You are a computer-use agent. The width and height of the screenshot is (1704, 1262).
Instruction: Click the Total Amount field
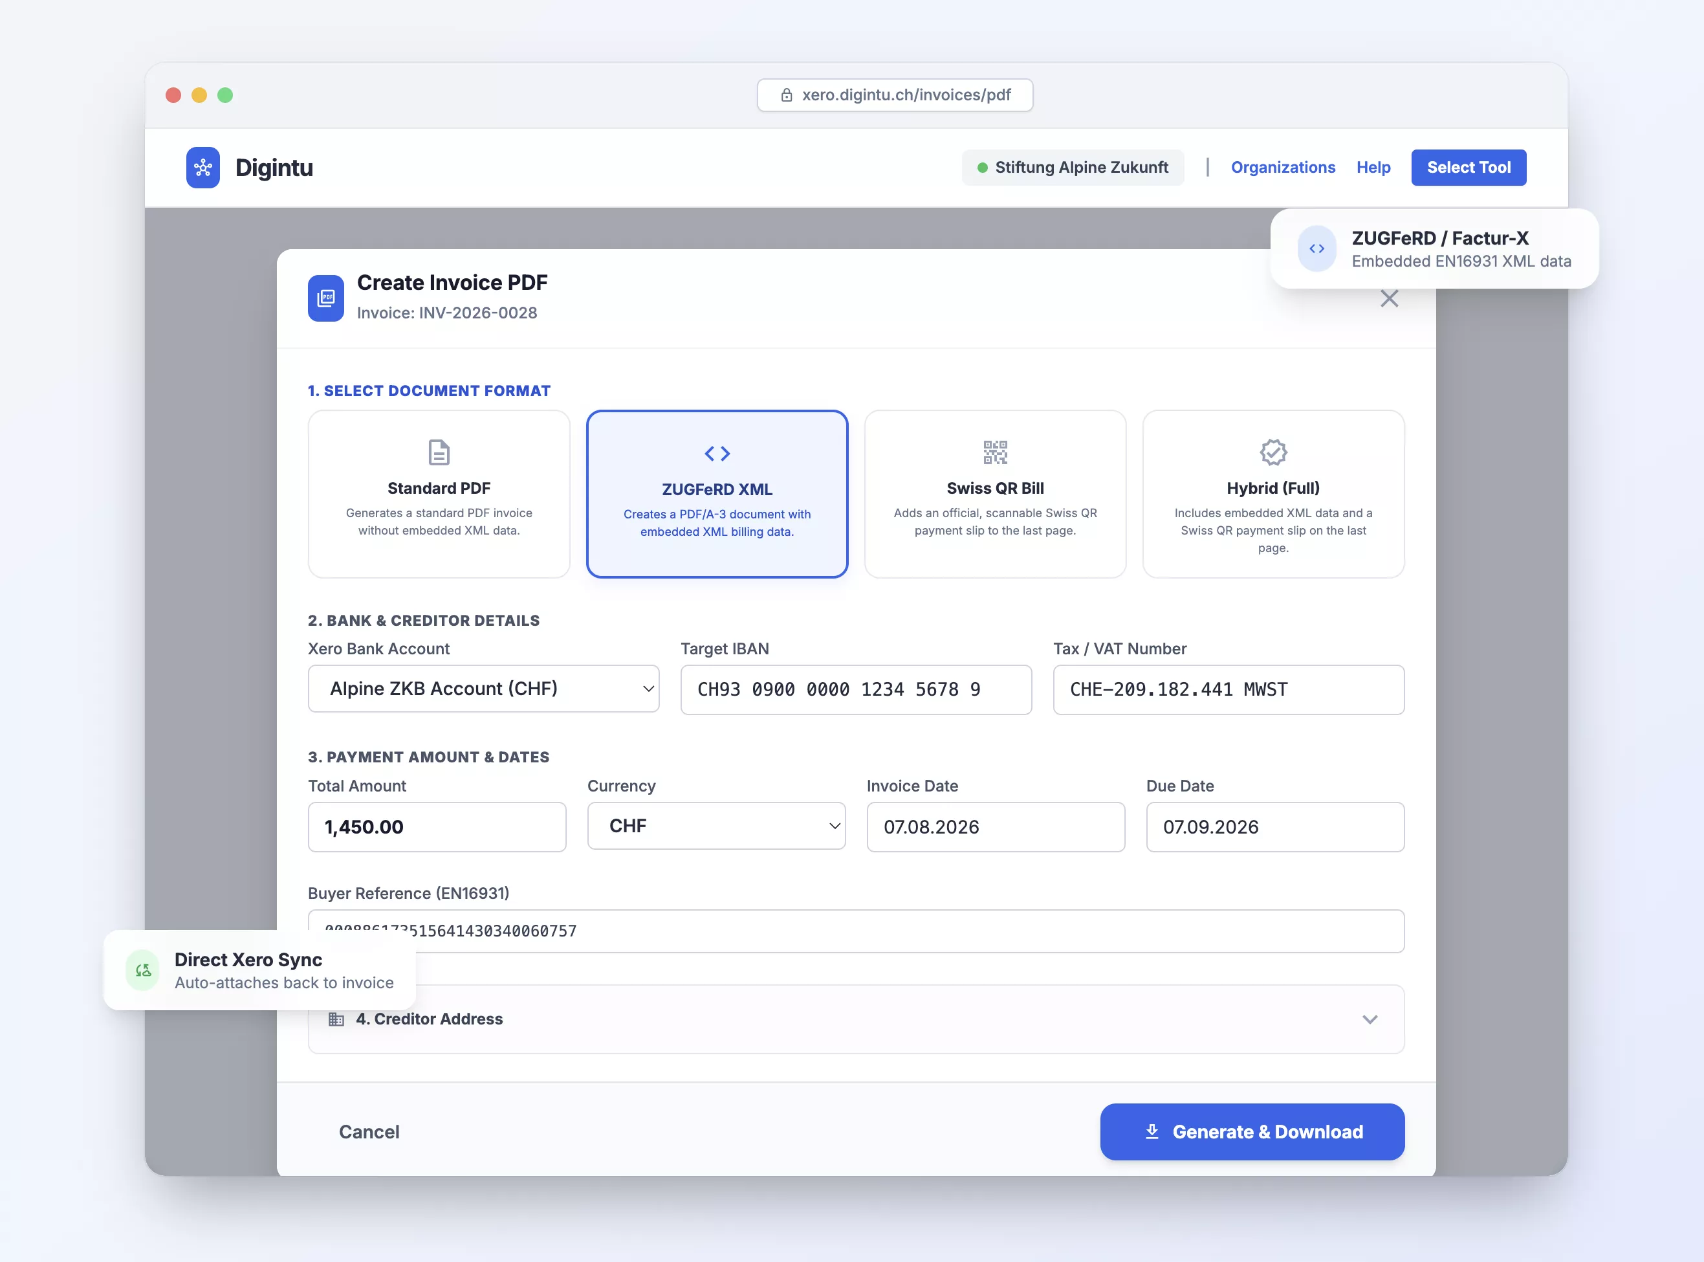[x=437, y=826]
